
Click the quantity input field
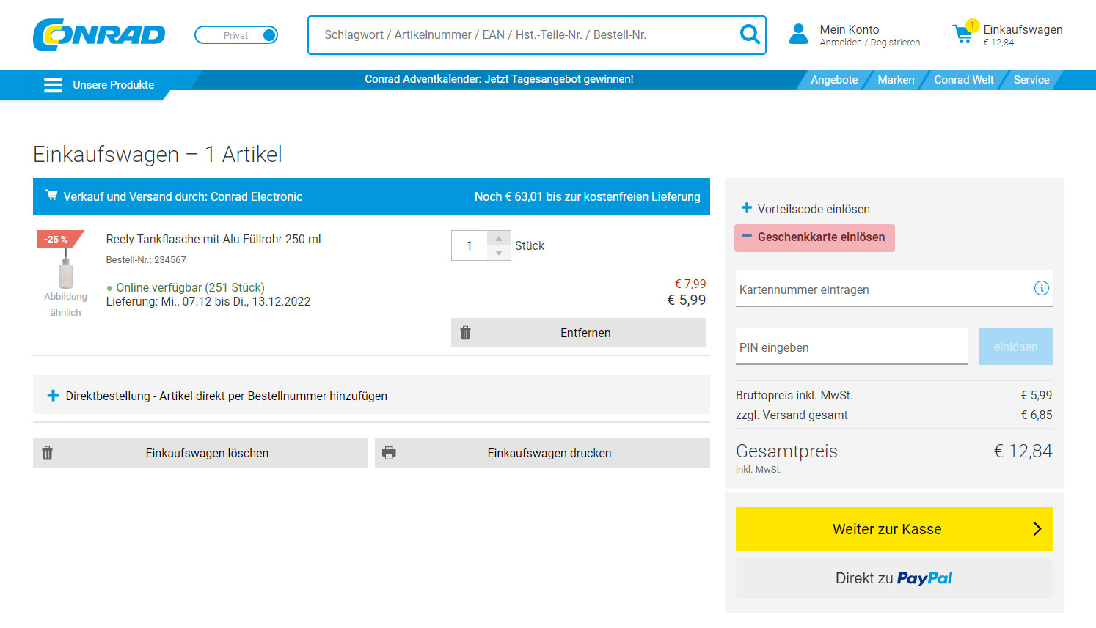click(470, 245)
